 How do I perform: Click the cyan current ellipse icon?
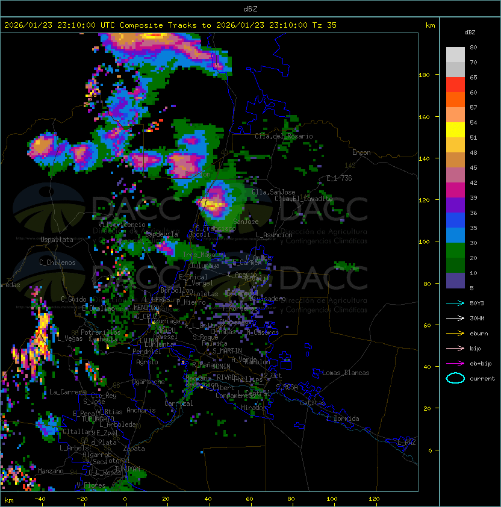coord(455,378)
